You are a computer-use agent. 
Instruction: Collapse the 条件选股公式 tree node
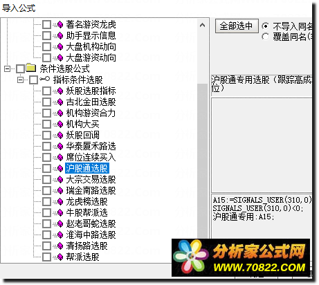click(8, 68)
